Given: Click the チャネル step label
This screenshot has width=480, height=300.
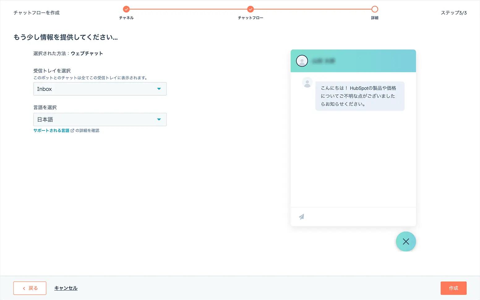Looking at the screenshot, I should coord(126,18).
